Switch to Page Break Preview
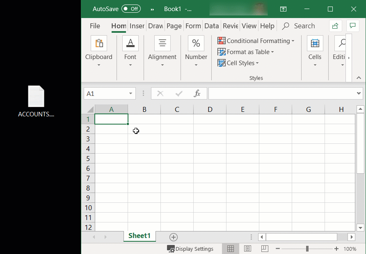366x254 pixels. click(x=265, y=249)
